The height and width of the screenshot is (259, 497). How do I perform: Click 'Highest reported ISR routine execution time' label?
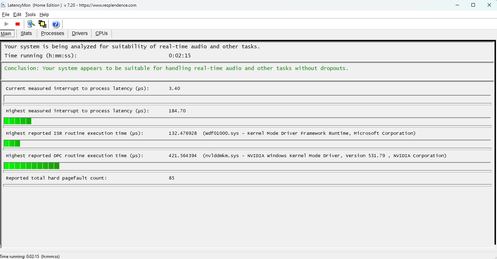click(x=75, y=133)
